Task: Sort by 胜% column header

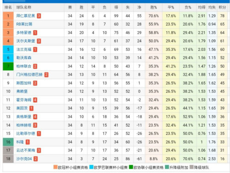Action: pos(154,7)
